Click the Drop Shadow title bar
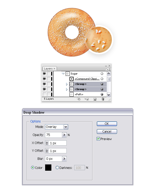The height and width of the screenshot is (192, 155). tap(78, 112)
